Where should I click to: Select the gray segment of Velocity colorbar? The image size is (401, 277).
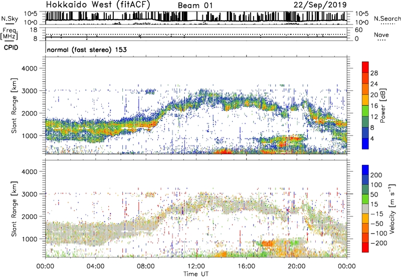coord(365,208)
